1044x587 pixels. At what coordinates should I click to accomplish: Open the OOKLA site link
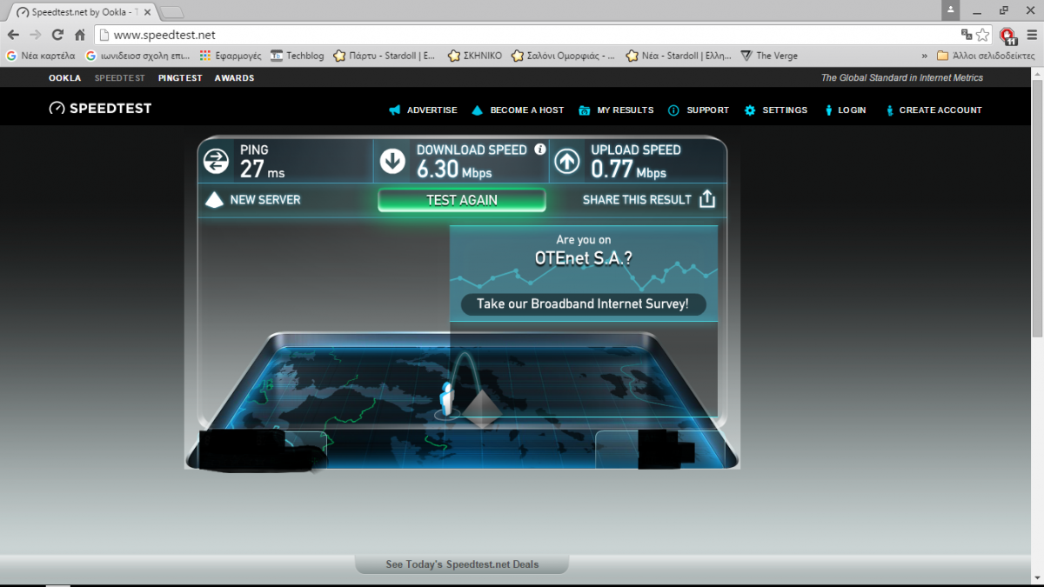[x=64, y=78]
